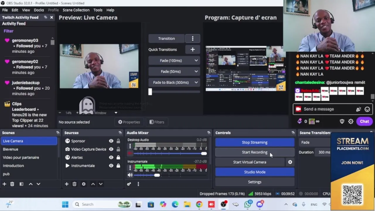This screenshot has height=211, width=375.
Task: Open the View menu
Action: [26, 10]
